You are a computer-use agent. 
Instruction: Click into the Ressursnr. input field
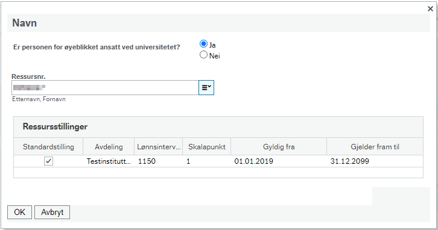click(105, 87)
